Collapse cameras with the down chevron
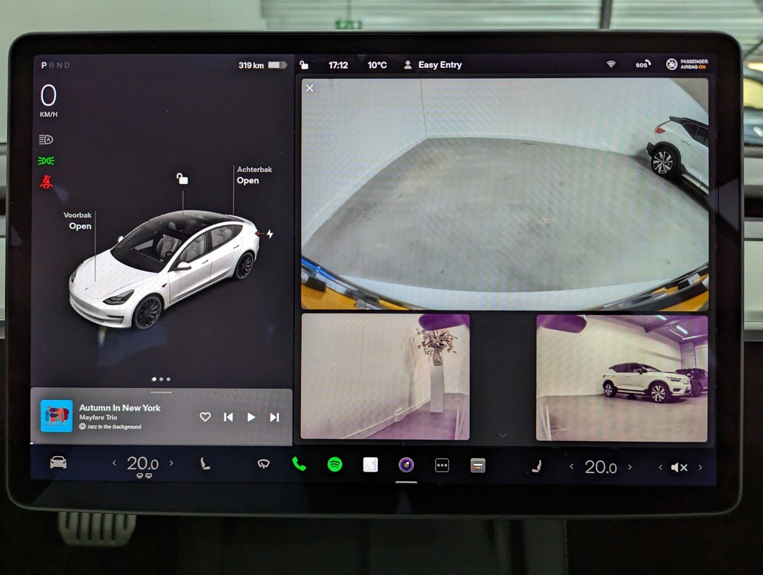This screenshot has height=575, width=763. (x=503, y=435)
